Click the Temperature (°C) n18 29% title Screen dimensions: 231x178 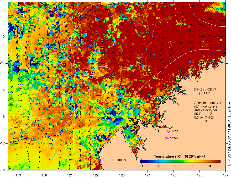tap(180, 157)
